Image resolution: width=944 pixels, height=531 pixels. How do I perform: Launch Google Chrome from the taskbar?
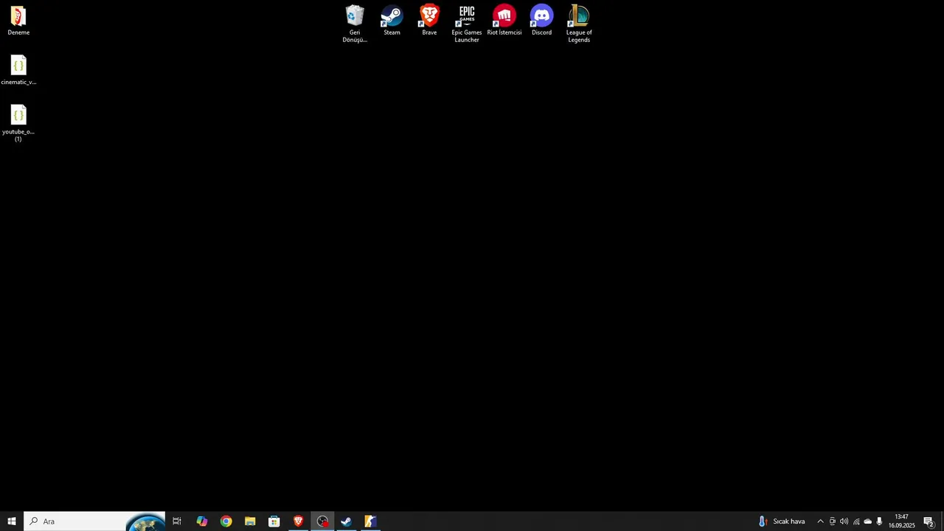coord(226,521)
